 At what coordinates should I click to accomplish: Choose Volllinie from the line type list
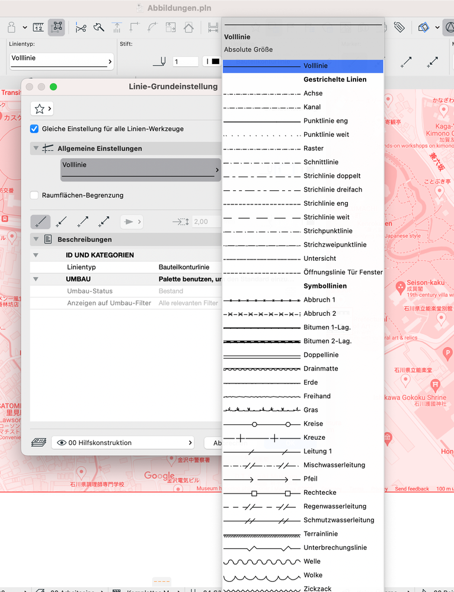pos(303,66)
